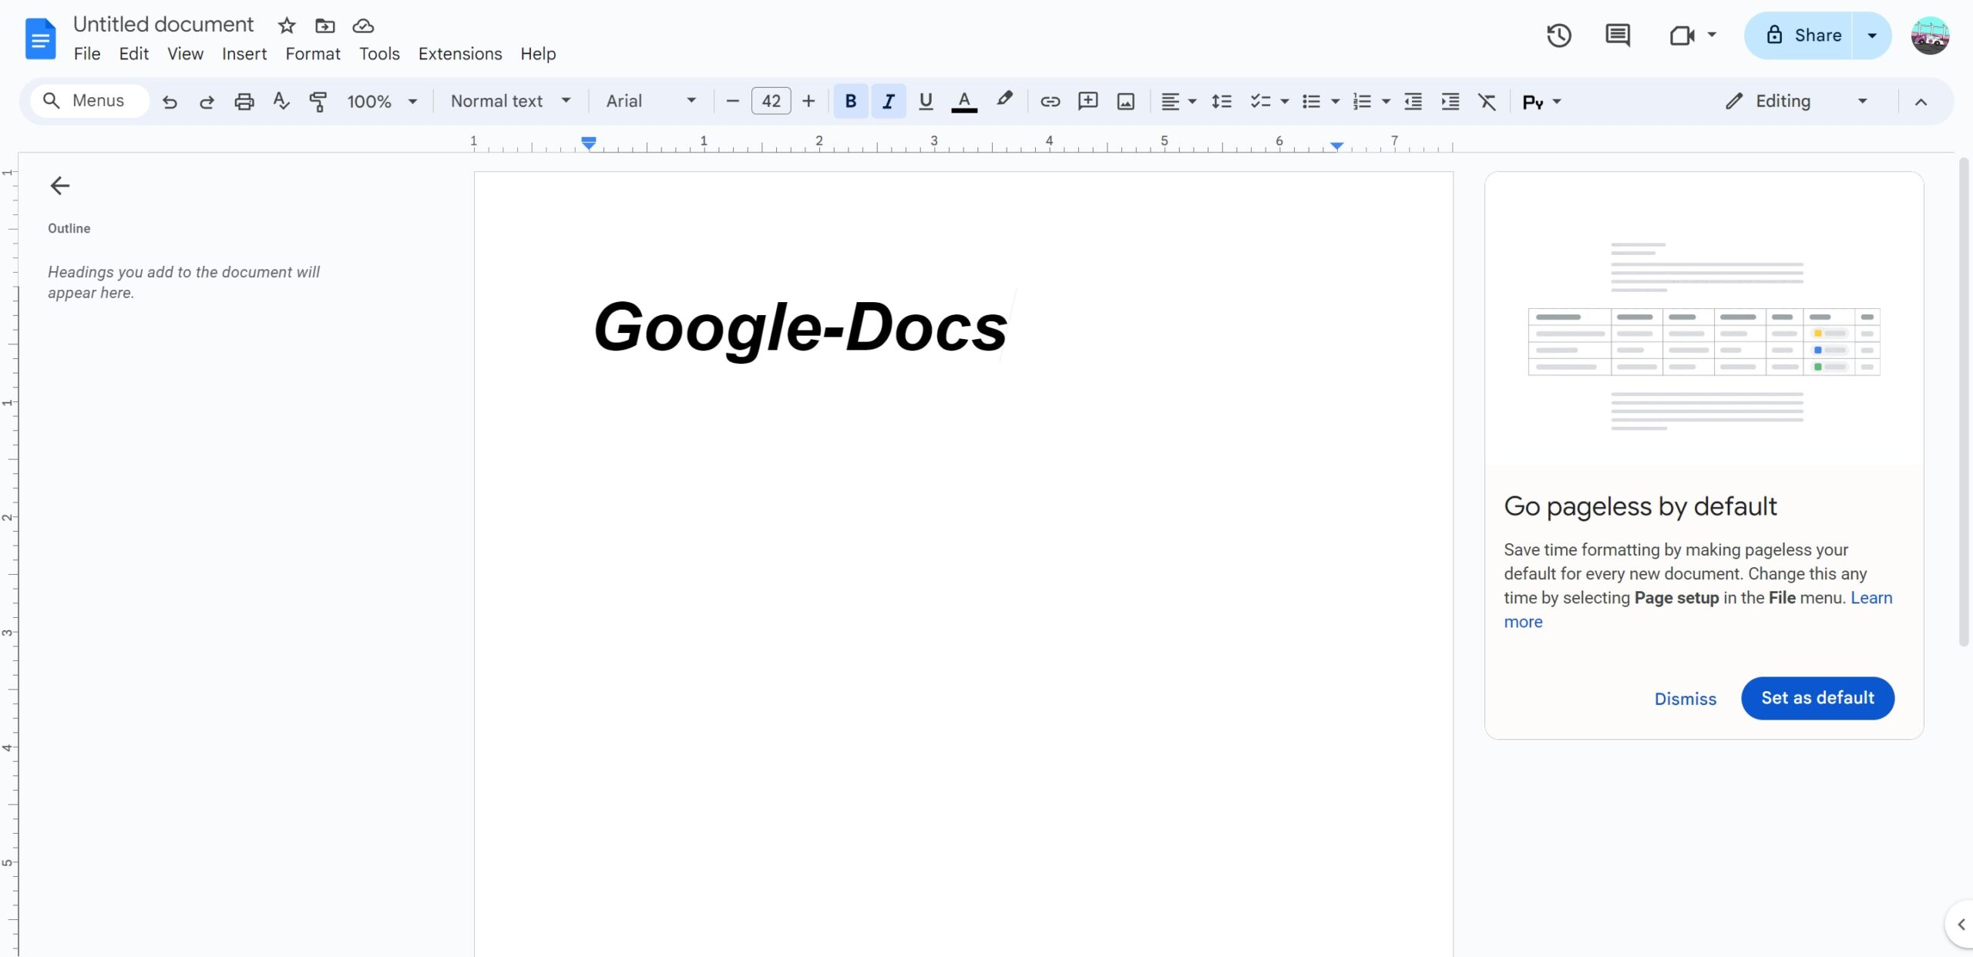The width and height of the screenshot is (1973, 957).
Task: Toggle italic formatting
Action: (x=889, y=101)
